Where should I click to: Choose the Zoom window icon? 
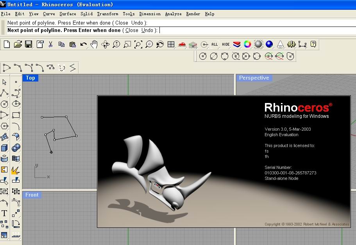point(127,44)
